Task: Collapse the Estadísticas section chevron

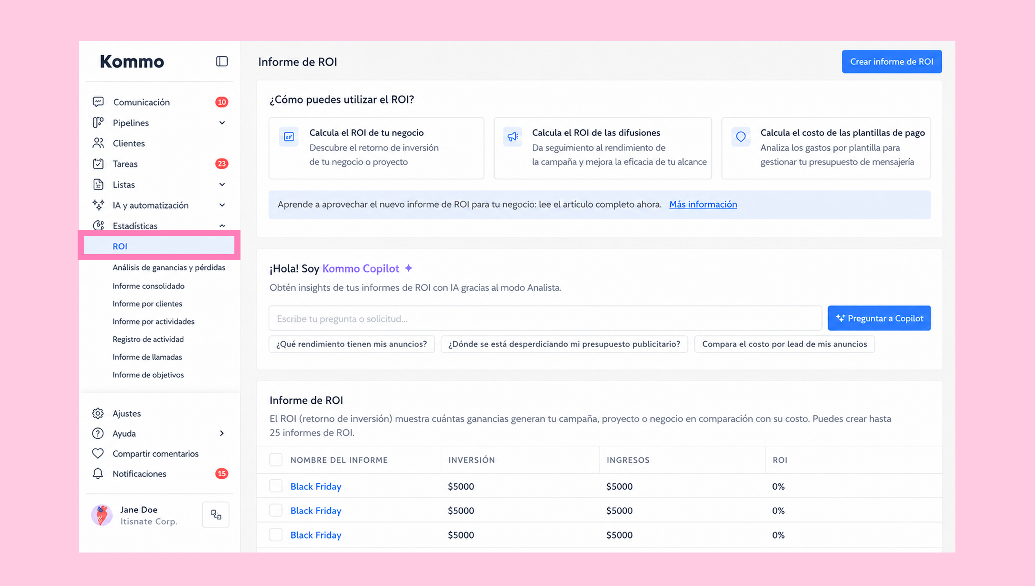Action: pos(222,226)
